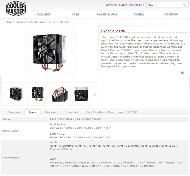
Task: Open the Support link
Action: coord(123,5)
